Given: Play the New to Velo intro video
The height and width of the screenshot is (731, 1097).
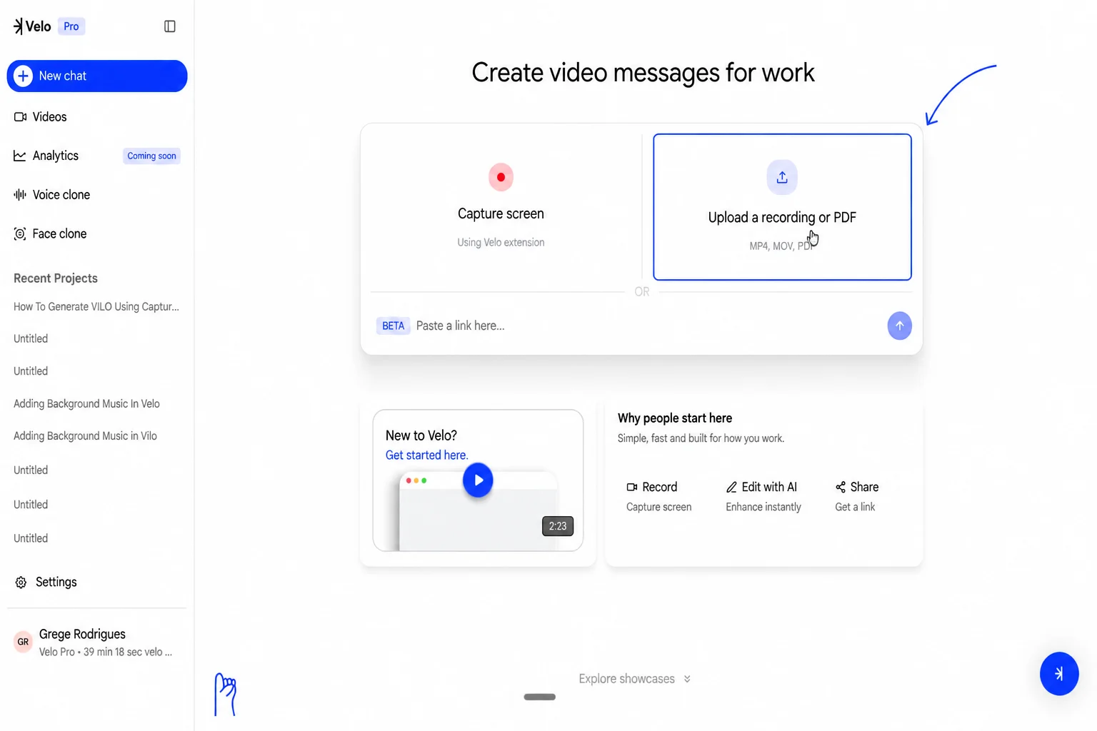Looking at the screenshot, I should coord(478,480).
